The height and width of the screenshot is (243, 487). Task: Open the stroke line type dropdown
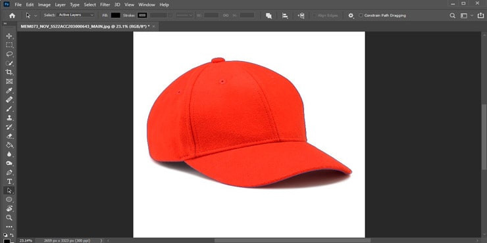[x=184, y=15]
